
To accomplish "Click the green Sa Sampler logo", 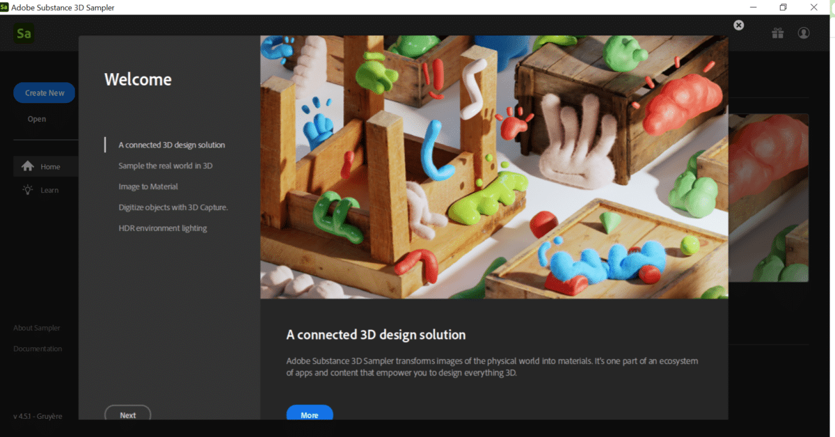I will pos(23,33).
